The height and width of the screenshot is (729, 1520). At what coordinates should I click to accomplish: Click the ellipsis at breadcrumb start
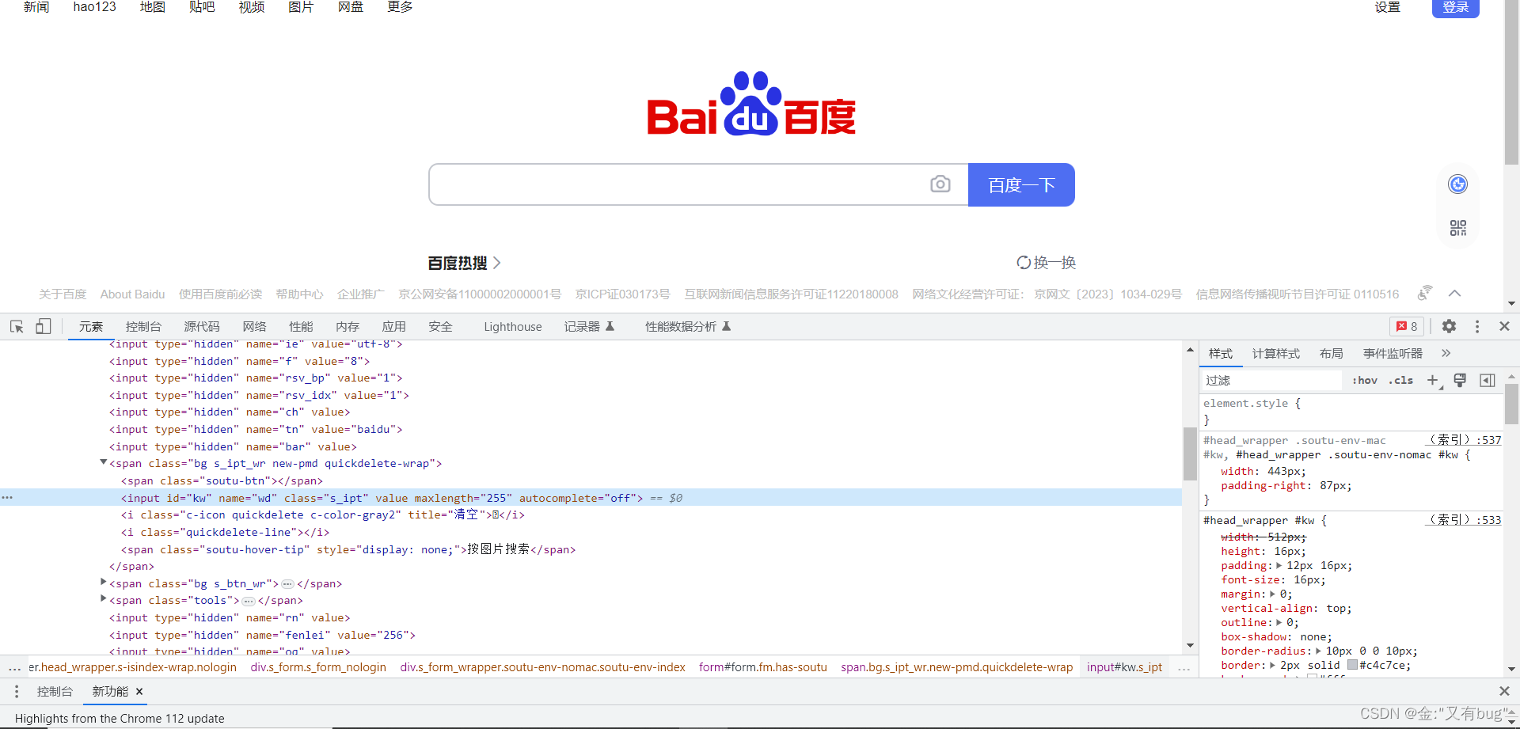[14, 667]
